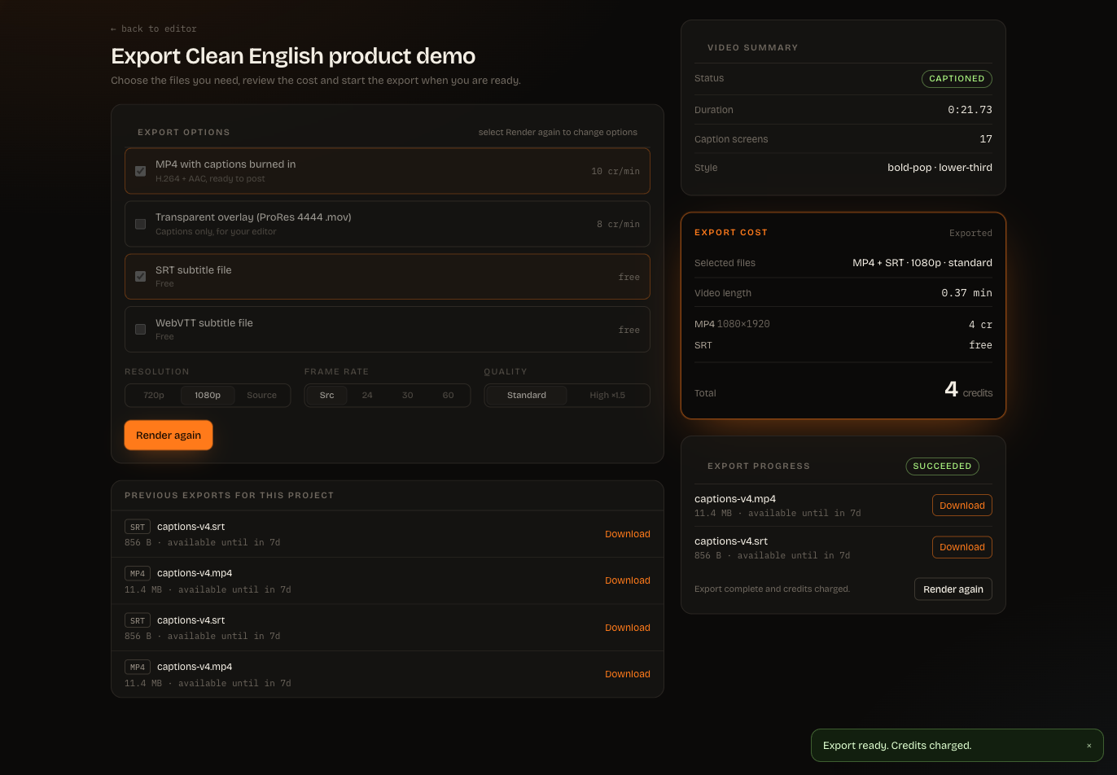Click the 8 cr/min price label

pos(618,224)
